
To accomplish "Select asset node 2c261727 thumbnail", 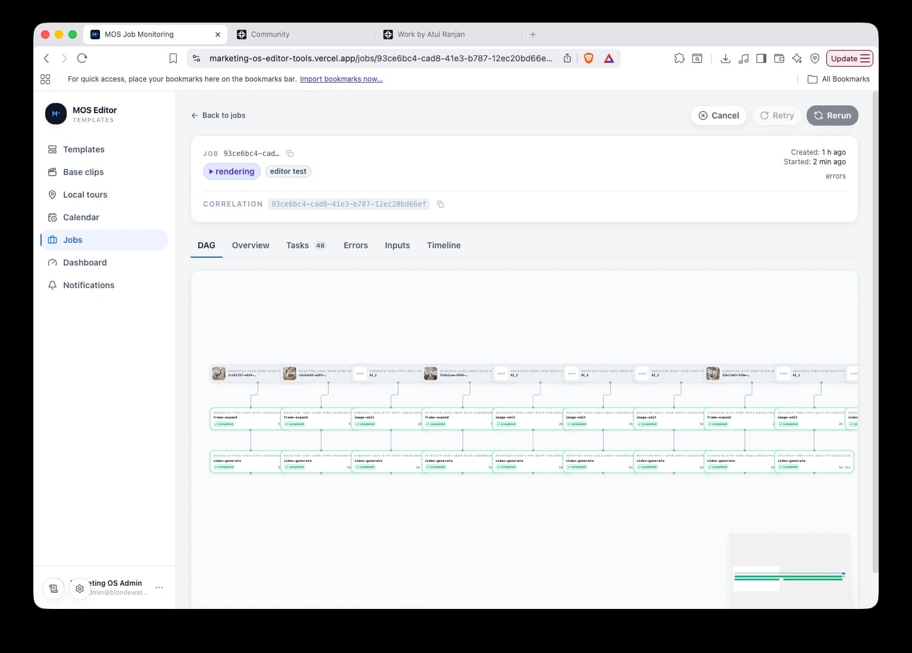I will [219, 373].
